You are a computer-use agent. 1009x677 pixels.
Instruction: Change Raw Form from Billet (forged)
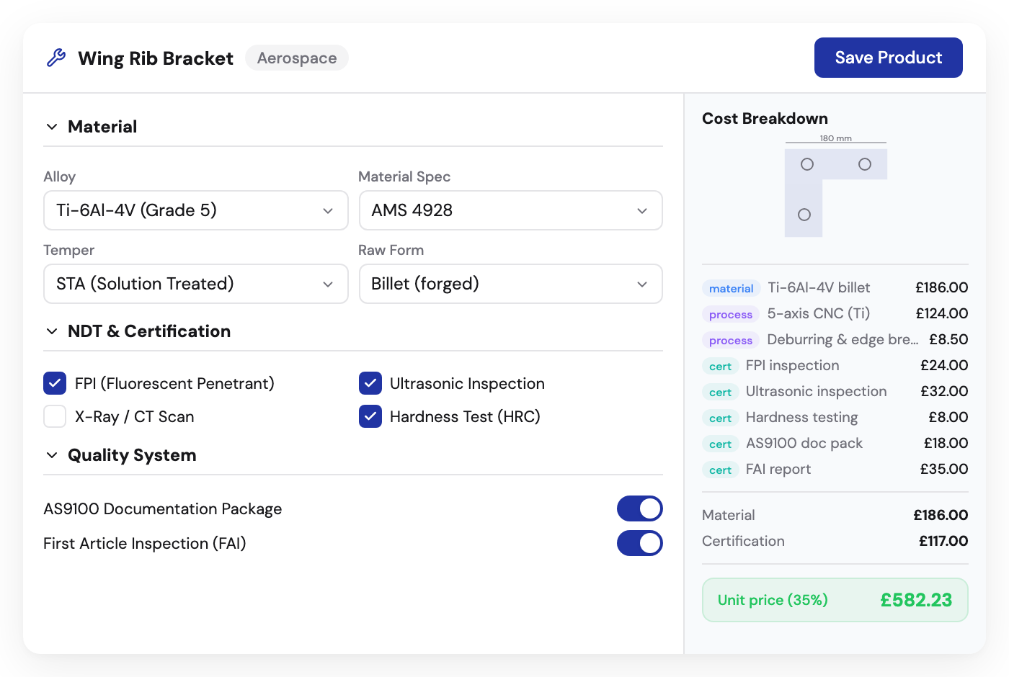click(x=510, y=284)
